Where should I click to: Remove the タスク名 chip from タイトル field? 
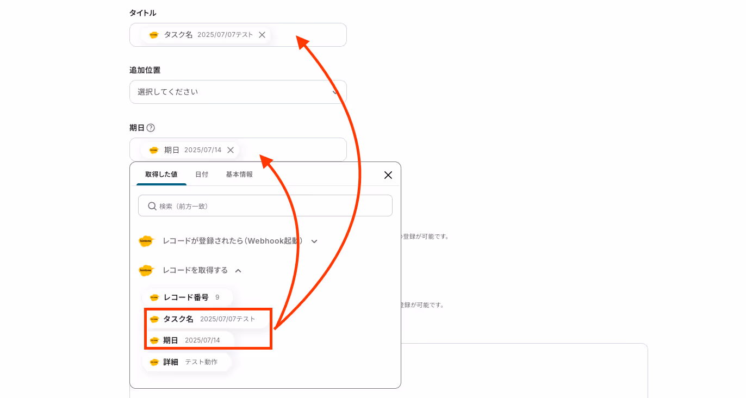[262, 35]
